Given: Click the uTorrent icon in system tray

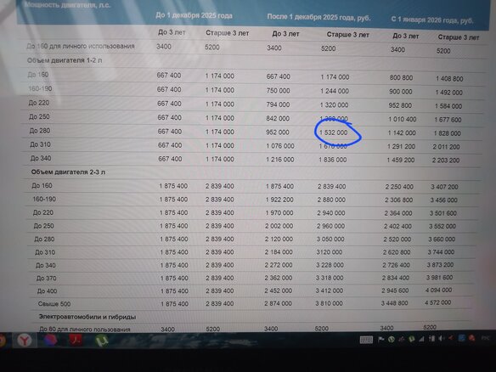Looking at the screenshot, I should (x=412, y=339).
